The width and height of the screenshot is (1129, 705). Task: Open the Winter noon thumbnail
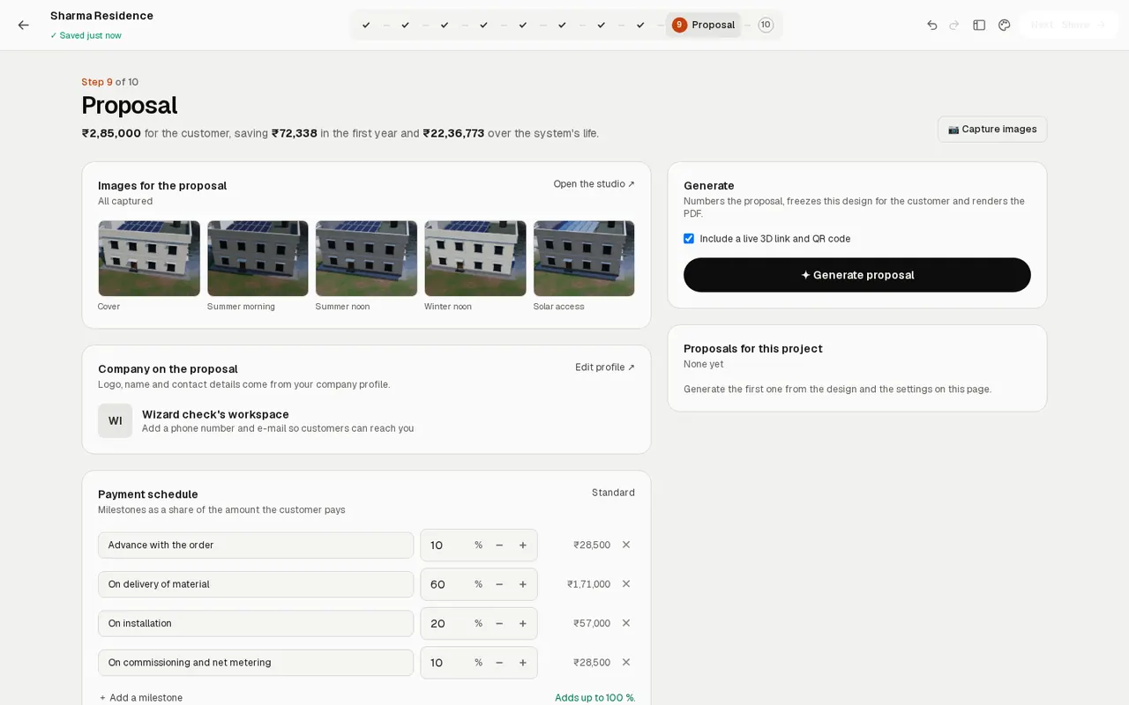pos(475,258)
